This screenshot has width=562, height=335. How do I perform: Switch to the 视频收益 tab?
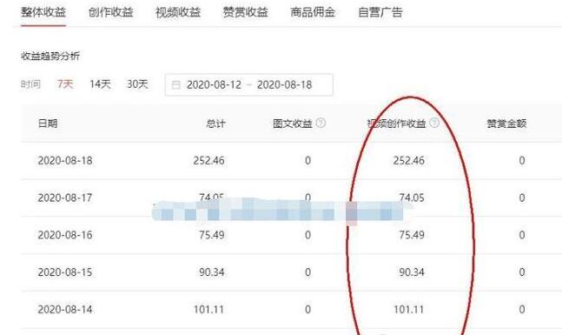click(x=178, y=12)
